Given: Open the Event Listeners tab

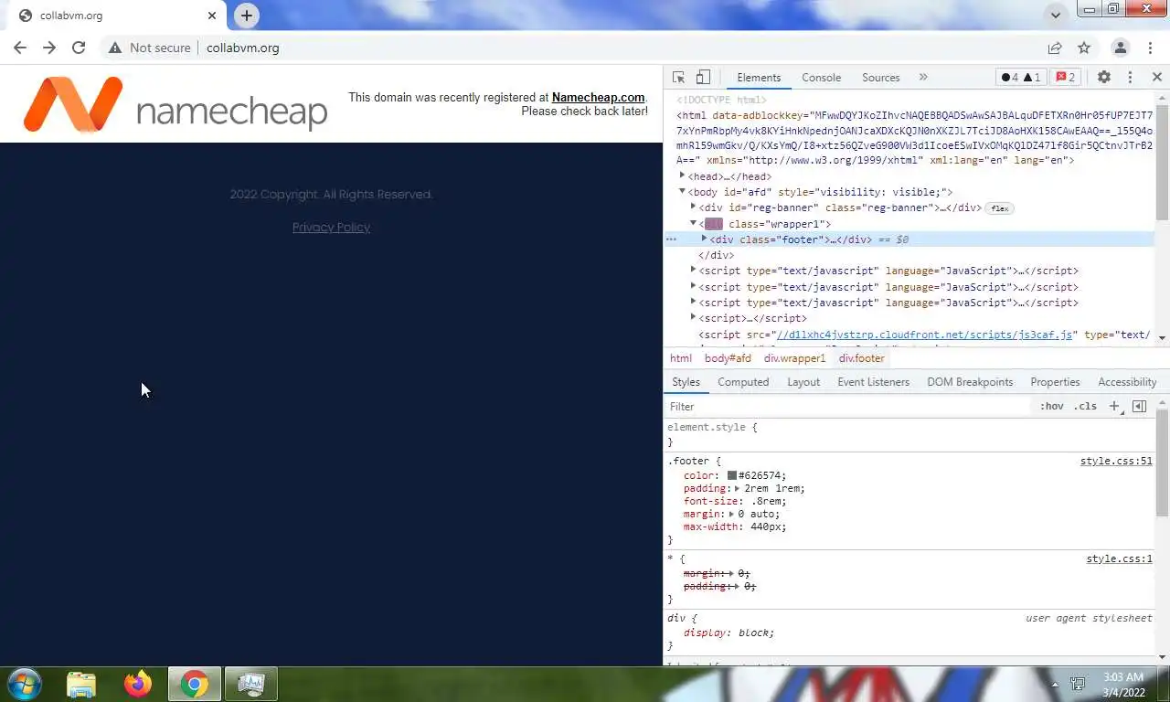Looking at the screenshot, I should coord(873,382).
